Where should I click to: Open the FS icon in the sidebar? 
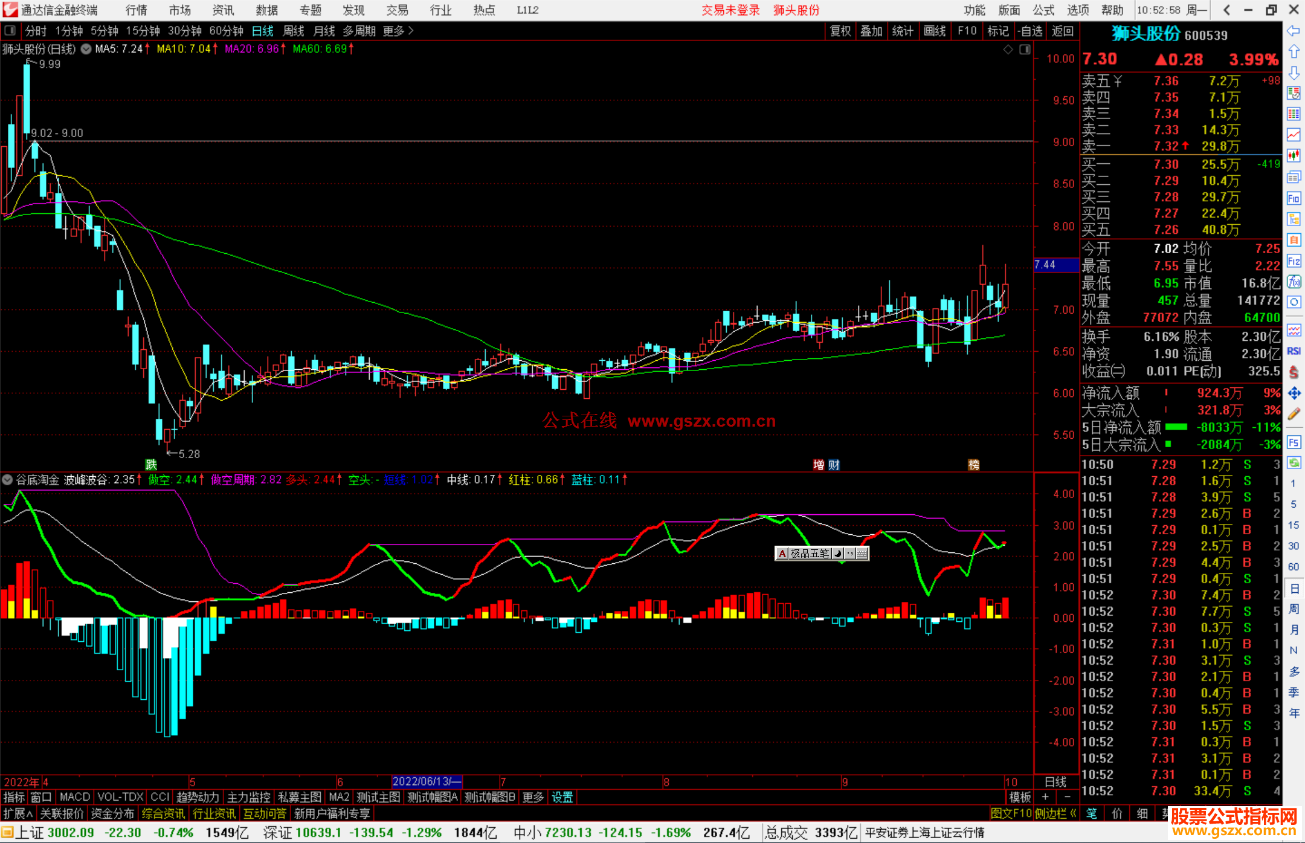[1294, 442]
